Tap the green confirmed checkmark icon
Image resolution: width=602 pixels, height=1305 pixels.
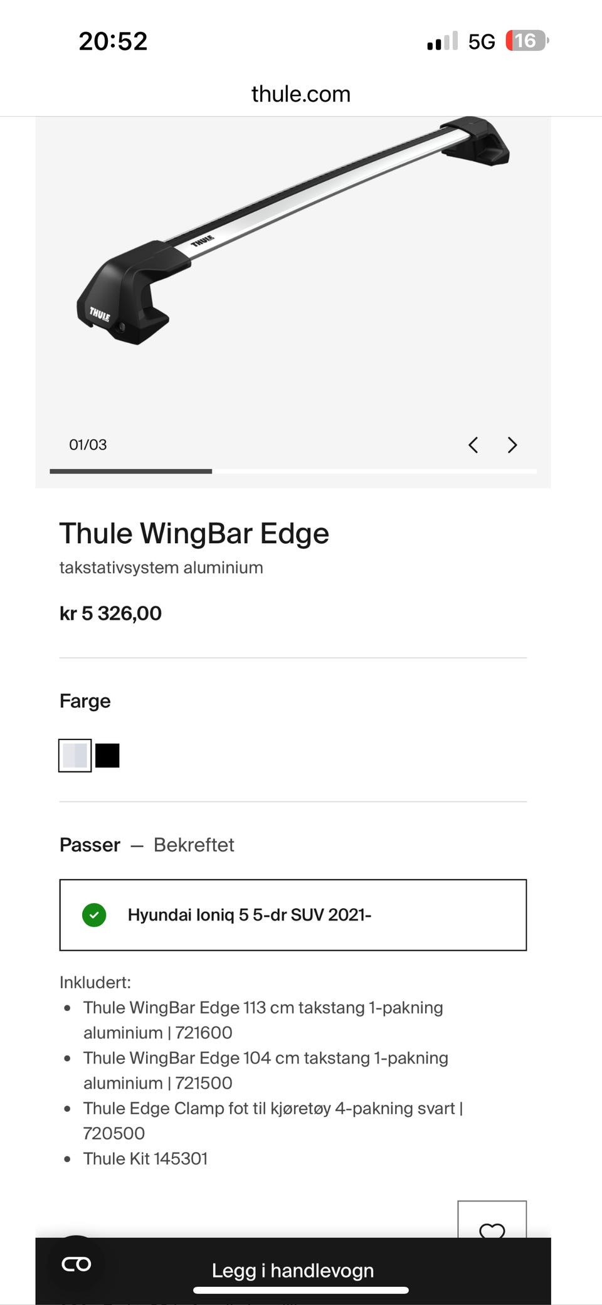94,915
